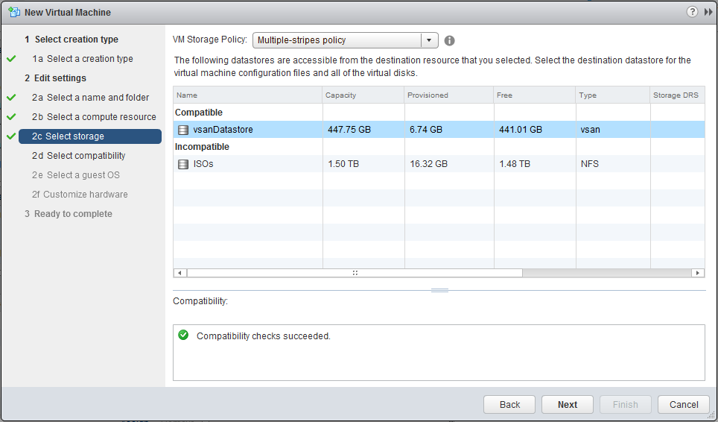This screenshot has height=422, width=718.
Task: Click the Next button
Action: [568, 405]
